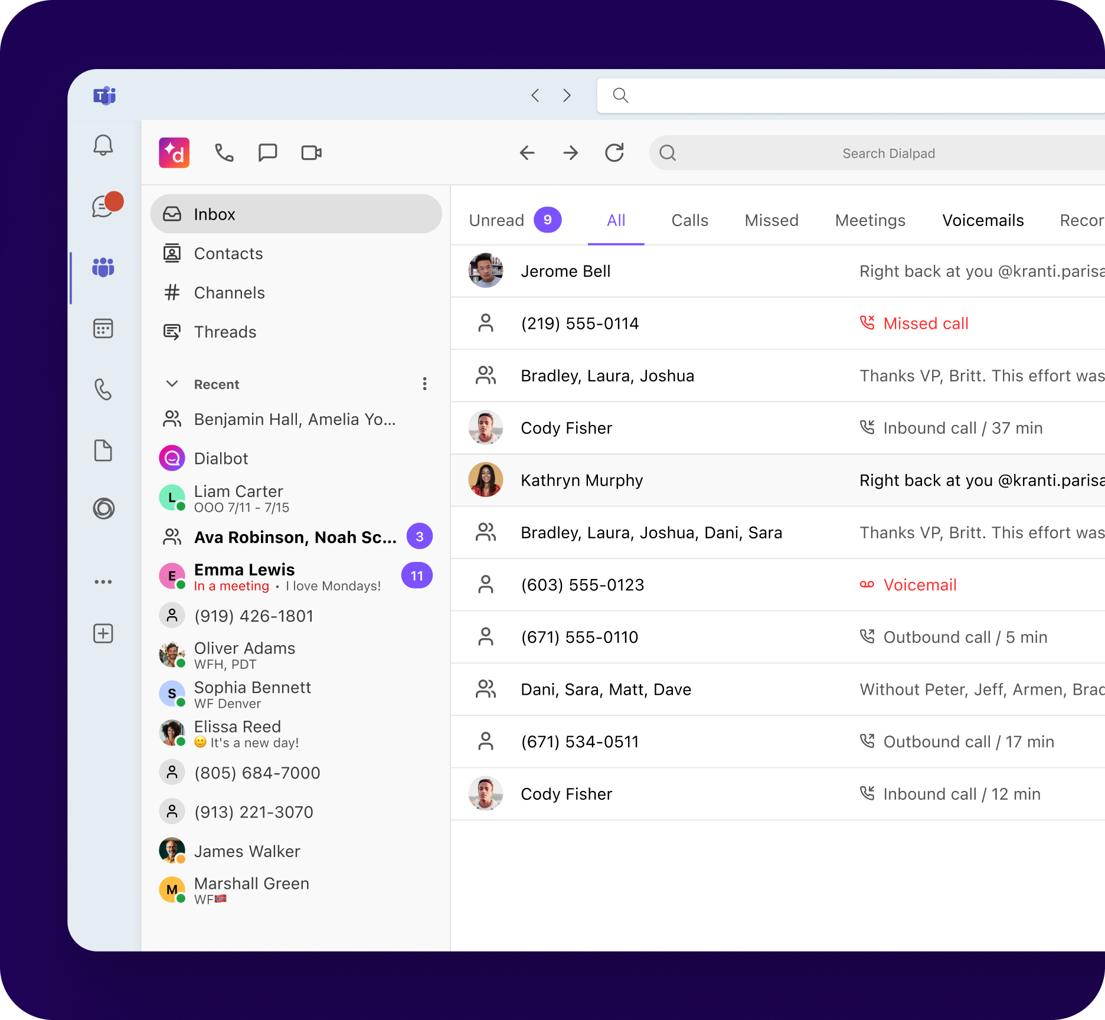Open (603) 555-0123 voicemail row
The width and height of the screenshot is (1105, 1020).
click(x=778, y=585)
